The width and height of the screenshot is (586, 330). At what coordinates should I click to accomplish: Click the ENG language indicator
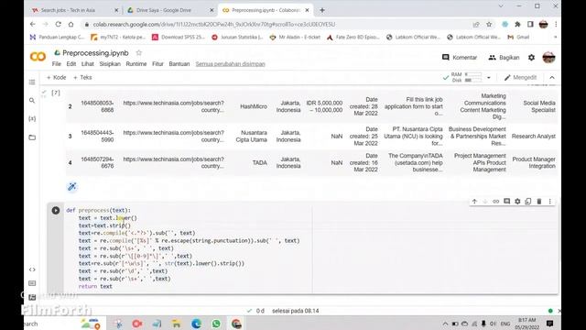click(505, 324)
